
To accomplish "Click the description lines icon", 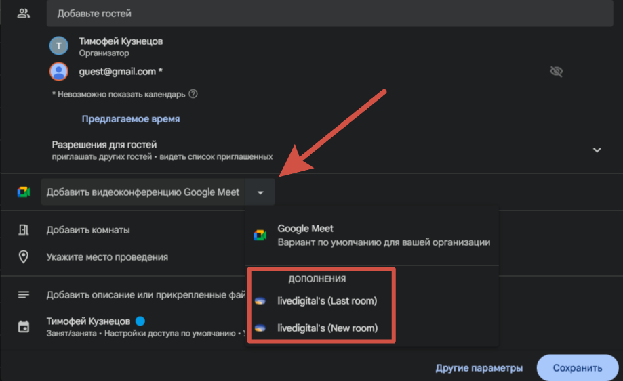I will tap(24, 294).
